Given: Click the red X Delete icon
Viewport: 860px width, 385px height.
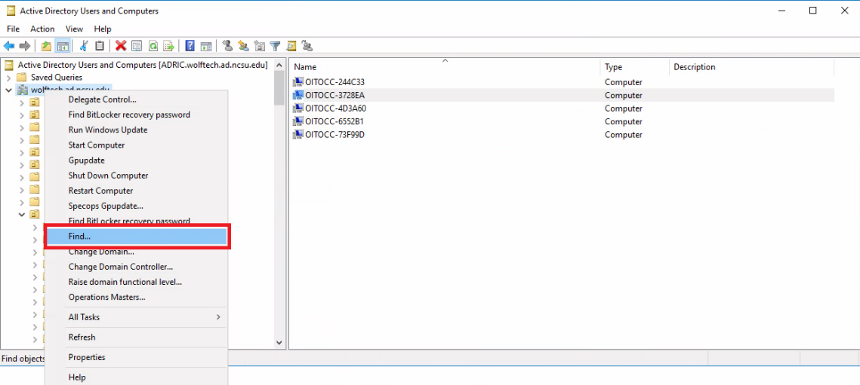Looking at the screenshot, I should tap(120, 46).
